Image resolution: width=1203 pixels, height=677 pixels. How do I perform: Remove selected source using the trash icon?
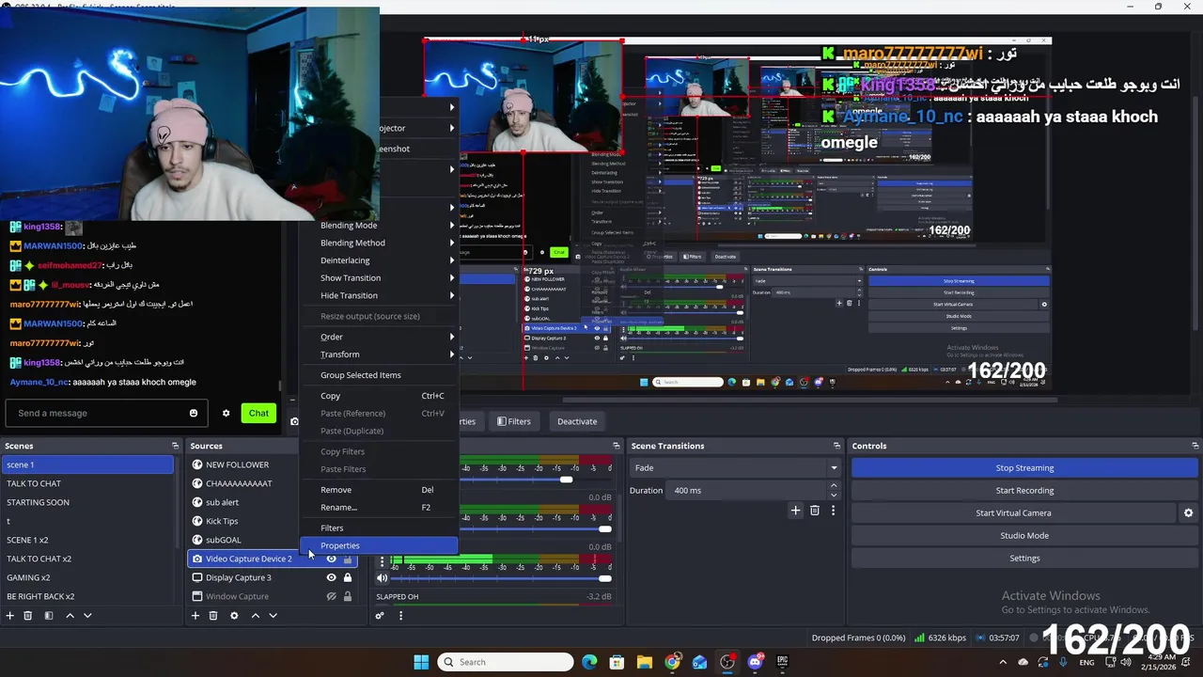pyautogui.click(x=213, y=616)
